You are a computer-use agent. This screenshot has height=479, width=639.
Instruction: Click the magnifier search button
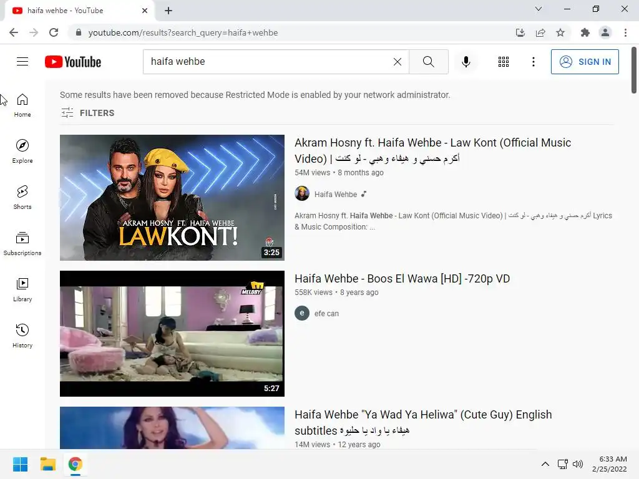[x=428, y=62]
